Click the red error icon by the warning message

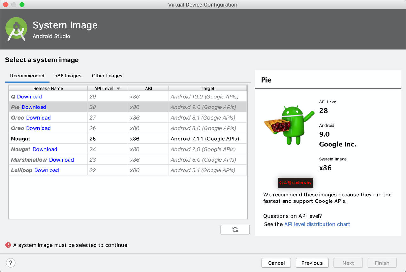tap(8, 245)
